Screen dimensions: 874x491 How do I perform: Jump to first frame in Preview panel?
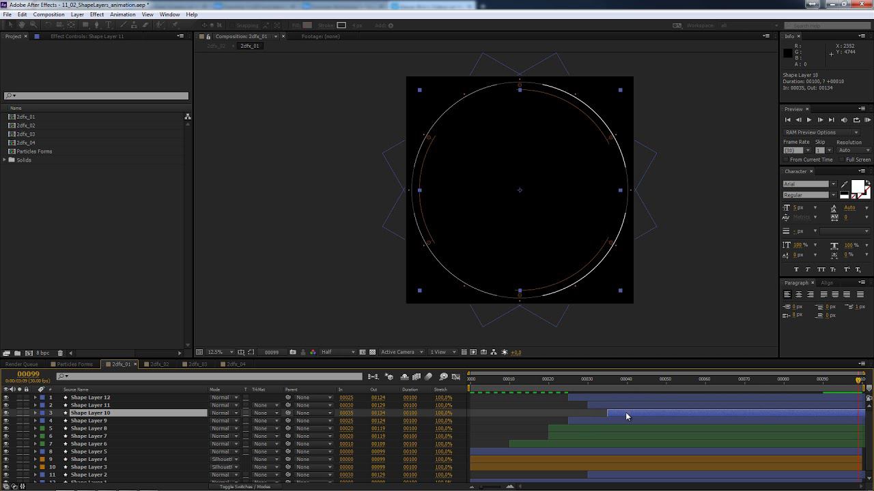pyautogui.click(x=787, y=120)
